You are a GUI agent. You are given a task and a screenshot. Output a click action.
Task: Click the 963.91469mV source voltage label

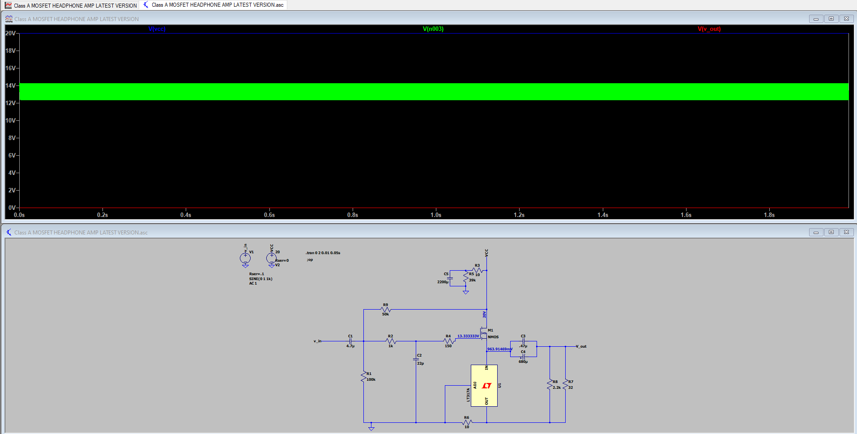click(x=500, y=349)
